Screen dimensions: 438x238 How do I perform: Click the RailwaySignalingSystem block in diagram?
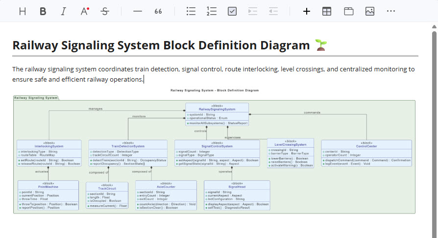click(217, 114)
